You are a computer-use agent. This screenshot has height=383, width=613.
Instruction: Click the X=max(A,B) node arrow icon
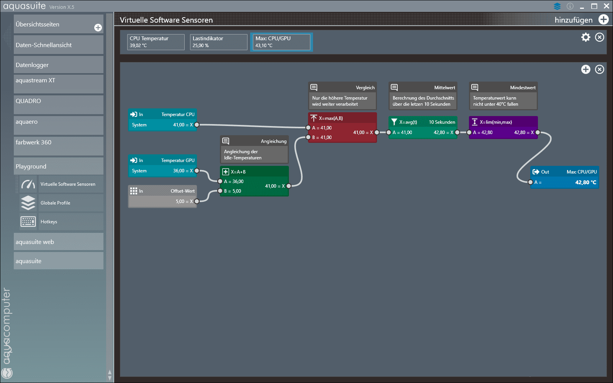tap(314, 118)
